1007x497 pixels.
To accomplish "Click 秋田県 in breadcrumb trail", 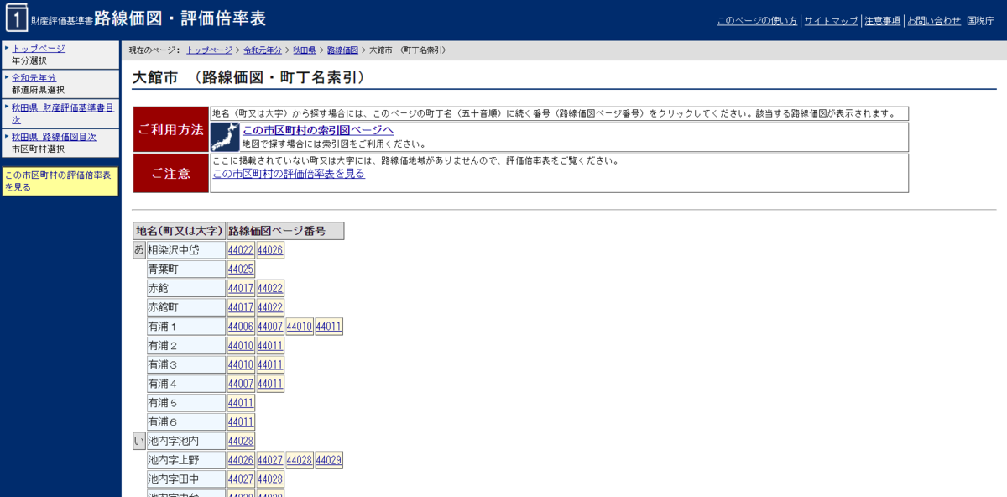I will (x=304, y=50).
